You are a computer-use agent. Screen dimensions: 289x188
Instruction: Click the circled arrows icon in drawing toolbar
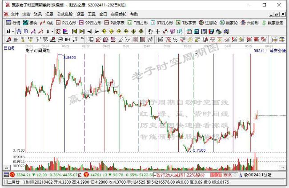pyautogui.click(x=60, y=39)
